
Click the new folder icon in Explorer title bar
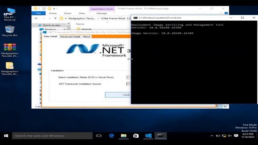[49, 8]
